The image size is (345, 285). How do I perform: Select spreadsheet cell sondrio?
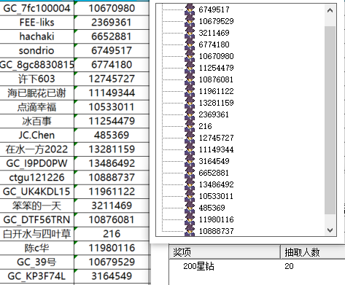pos(36,51)
